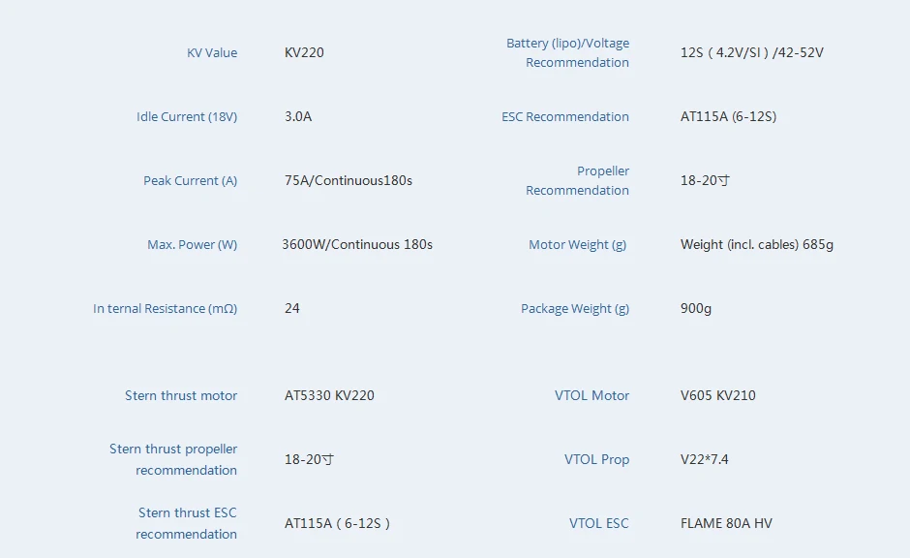Screen dimensions: 910x558
Task: Click the 3600W/Continuous 180s value
Action: [357, 244]
